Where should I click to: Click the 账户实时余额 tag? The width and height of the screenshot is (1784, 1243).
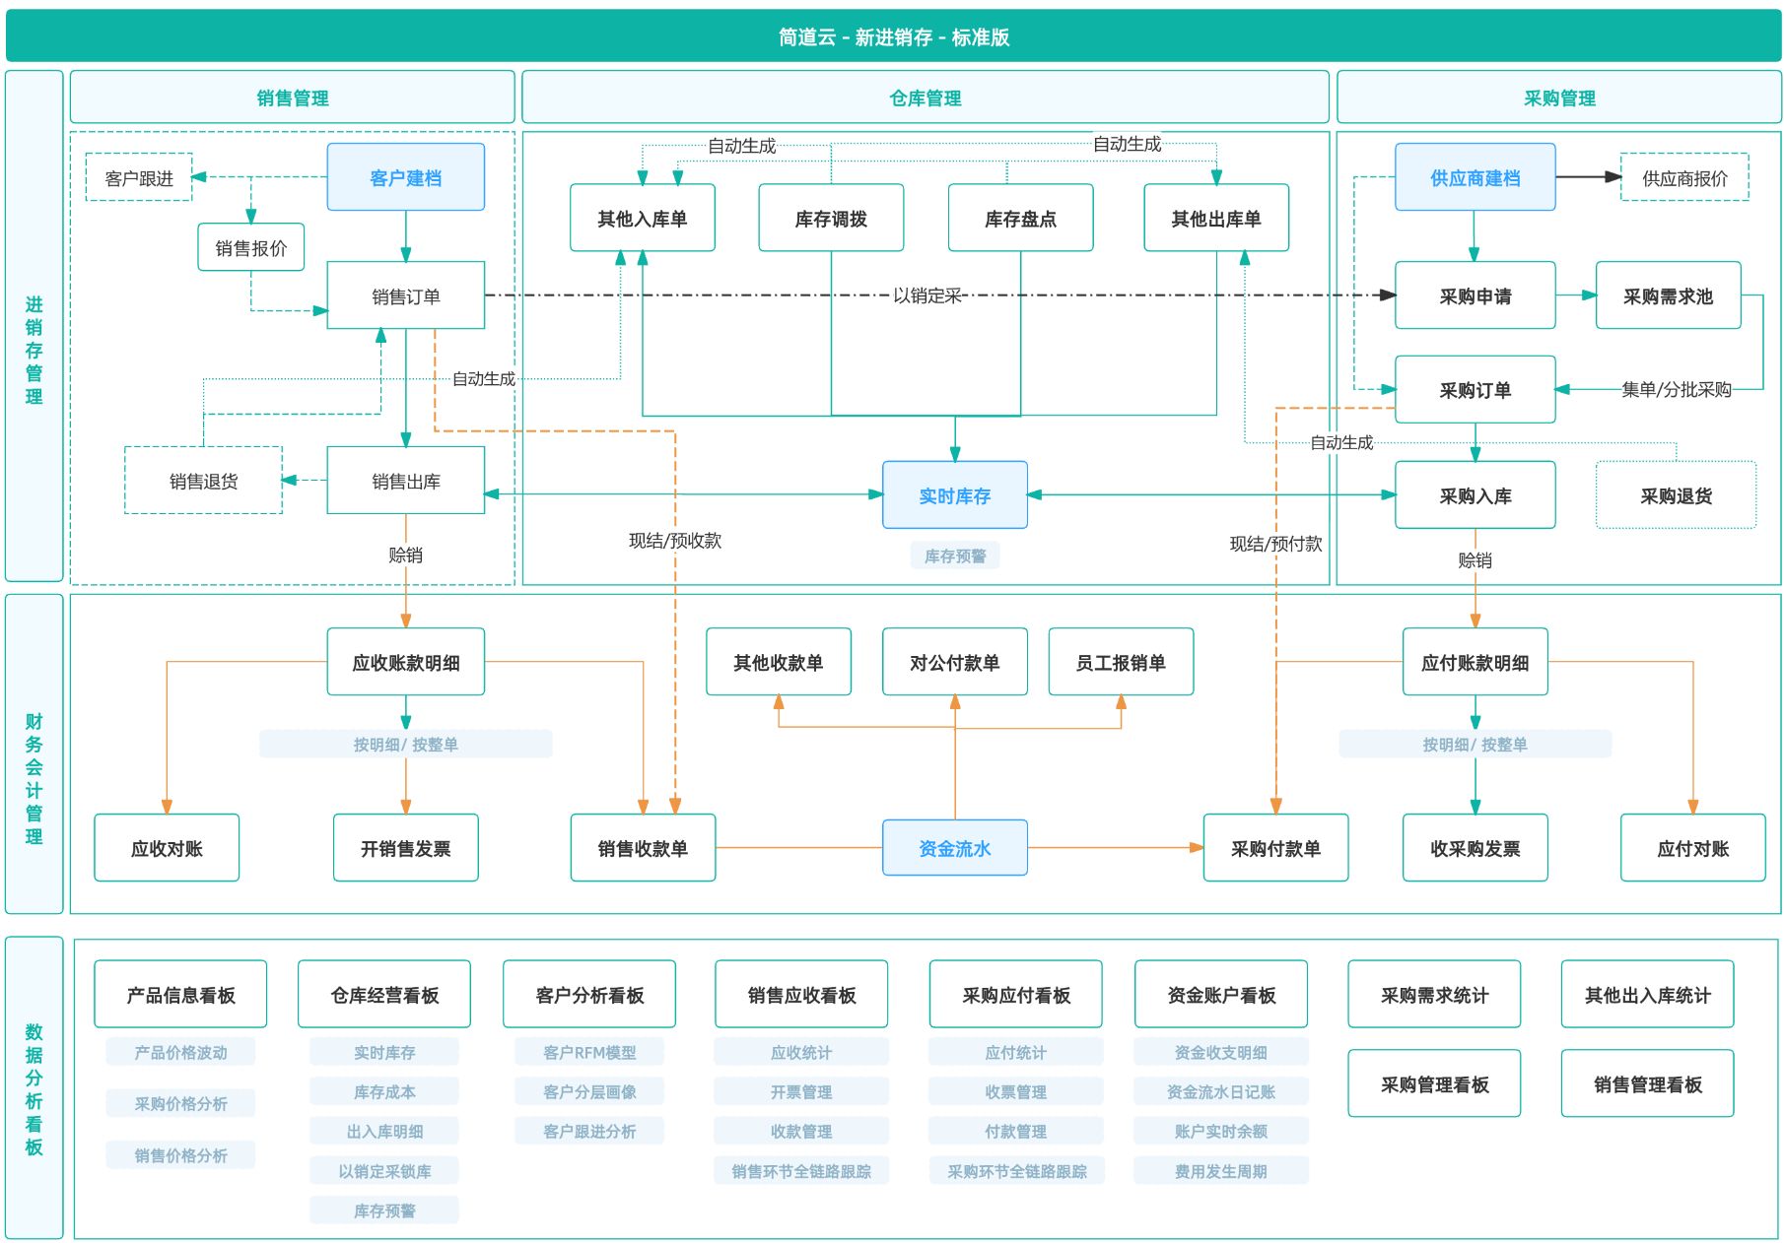point(1221,1131)
